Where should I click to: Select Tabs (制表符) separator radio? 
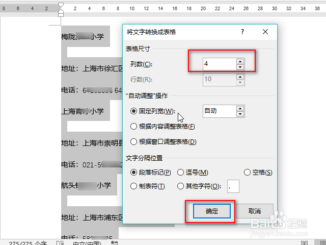[x=133, y=186]
